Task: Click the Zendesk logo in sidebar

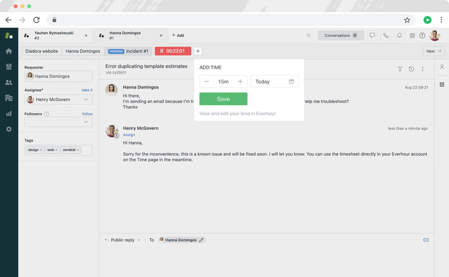Action: pyautogui.click(x=9, y=35)
